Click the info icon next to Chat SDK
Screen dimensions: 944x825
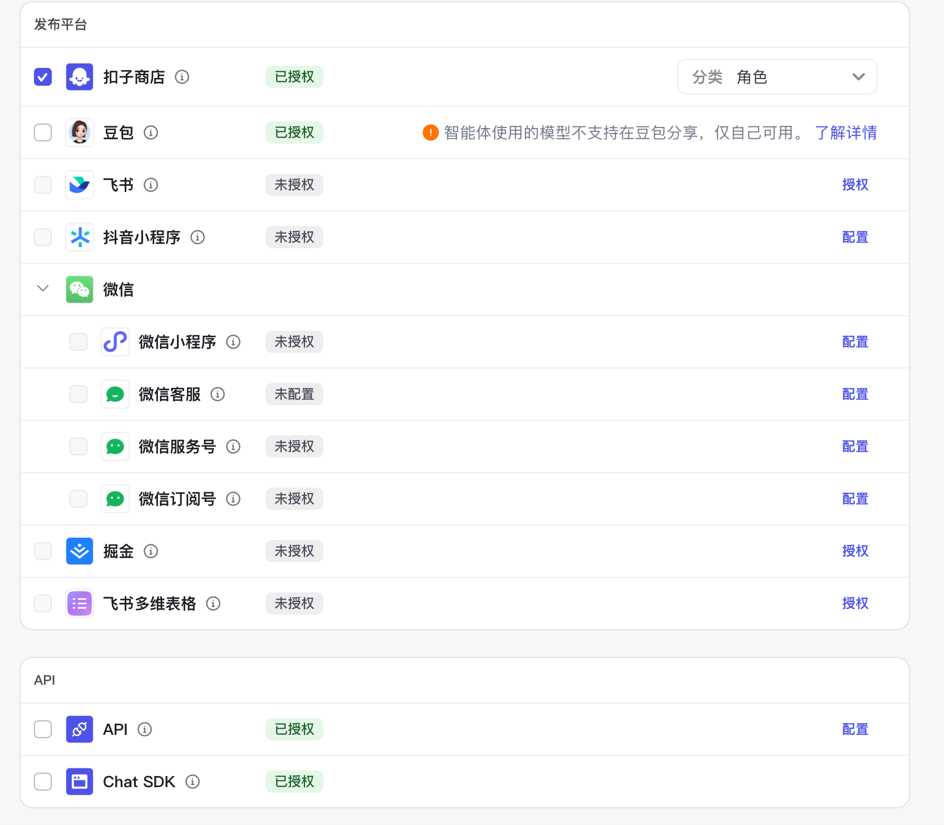193,782
